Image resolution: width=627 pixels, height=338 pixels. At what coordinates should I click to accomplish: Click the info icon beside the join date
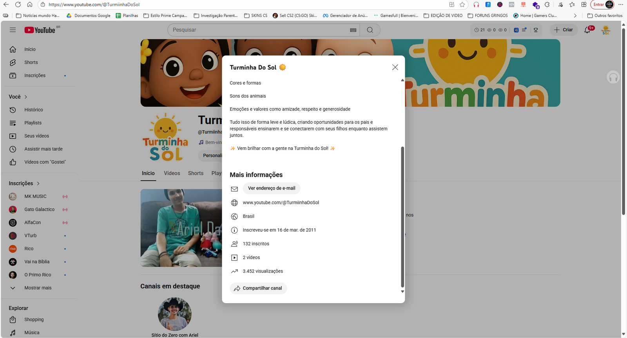click(234, 230)
